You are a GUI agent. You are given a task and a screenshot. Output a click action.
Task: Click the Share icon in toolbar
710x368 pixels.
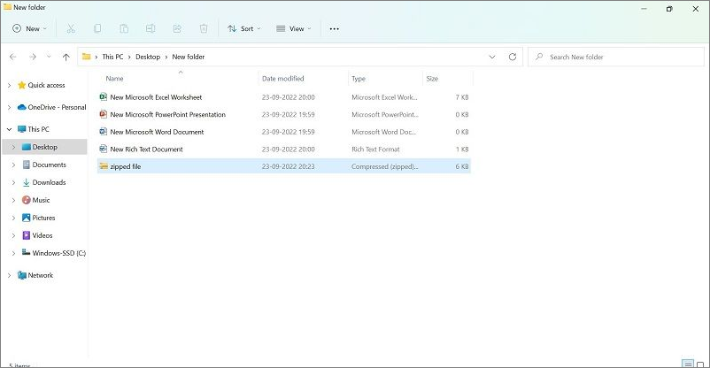(x=177, y=28)
